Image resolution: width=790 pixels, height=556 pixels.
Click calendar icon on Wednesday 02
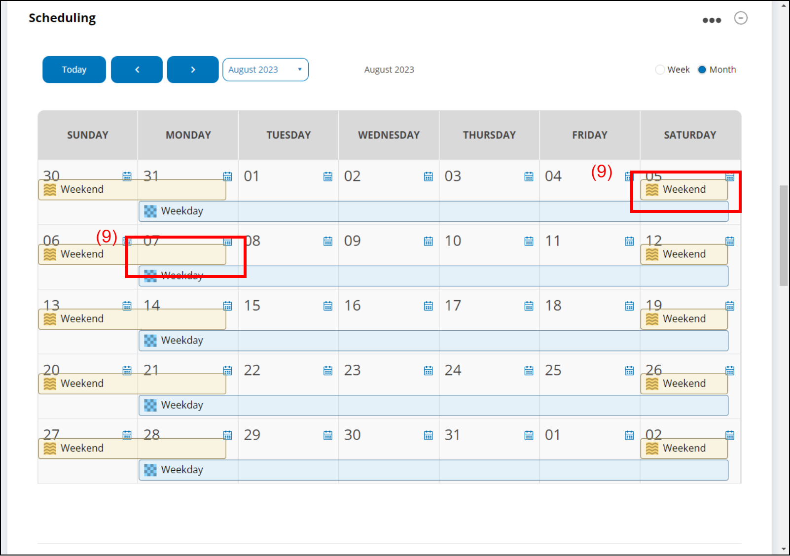428,176
